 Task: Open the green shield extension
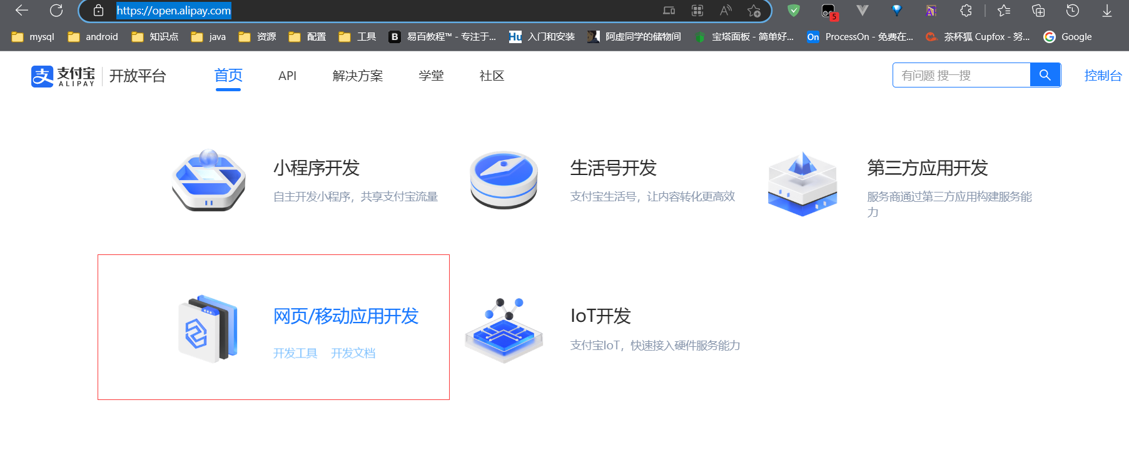(794, 11)
